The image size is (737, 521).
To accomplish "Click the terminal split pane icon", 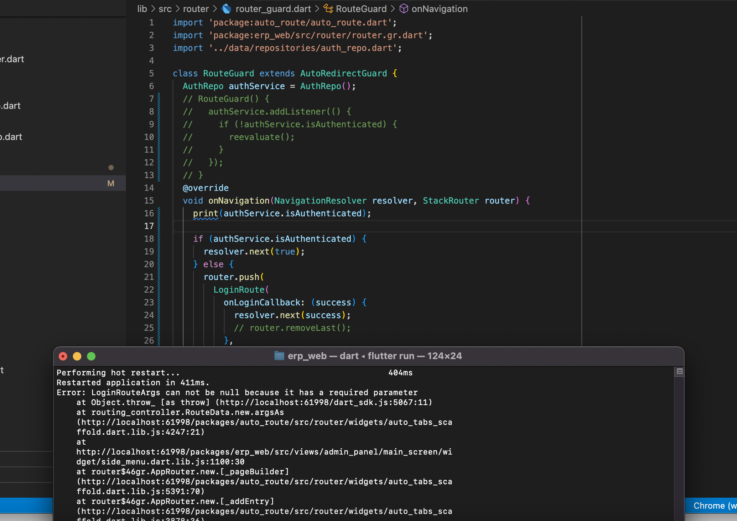I will pyautogui.click(x=679, y=371).
